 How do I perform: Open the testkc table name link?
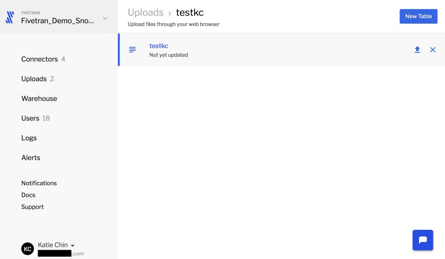(159, 46)
